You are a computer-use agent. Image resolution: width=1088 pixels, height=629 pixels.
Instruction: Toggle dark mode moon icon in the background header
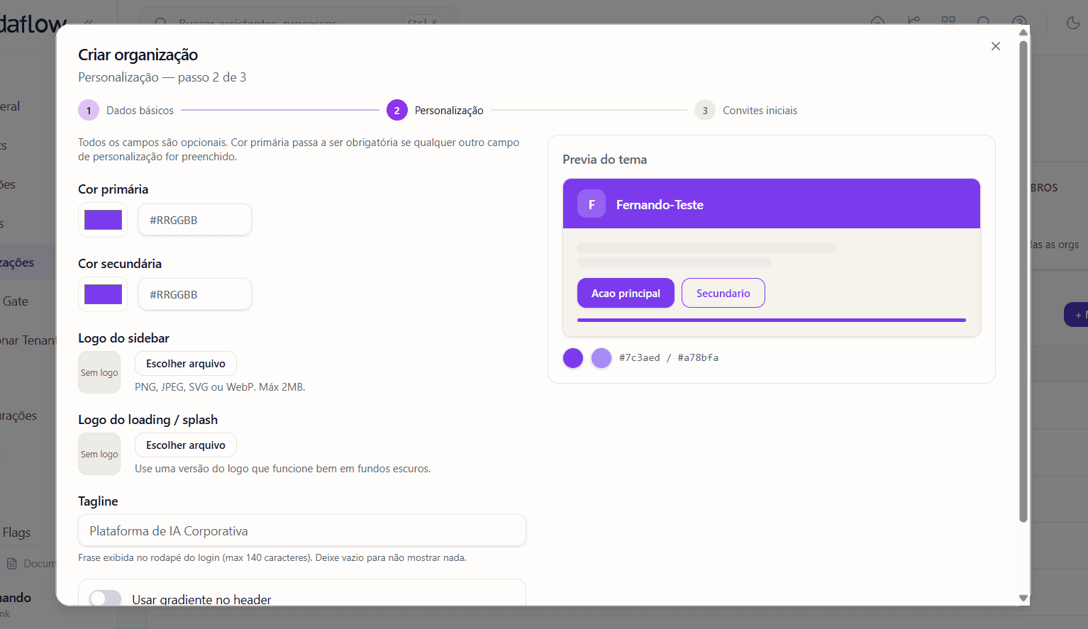(1073, 23)
